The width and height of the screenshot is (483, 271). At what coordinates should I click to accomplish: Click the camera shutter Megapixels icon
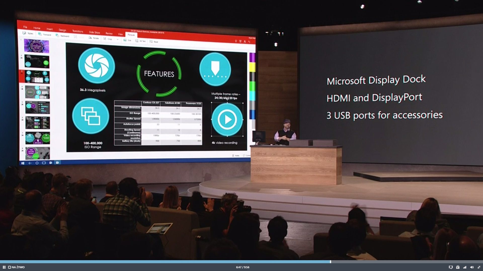(x=97, y=66)
